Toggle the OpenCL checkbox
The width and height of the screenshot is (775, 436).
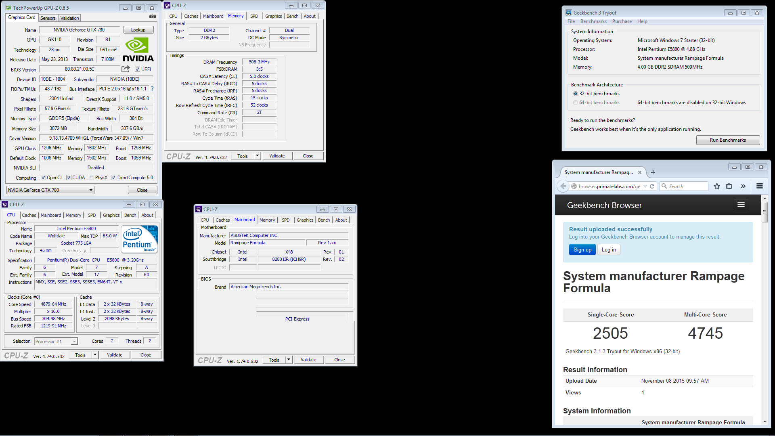click(x=43, y=178)
